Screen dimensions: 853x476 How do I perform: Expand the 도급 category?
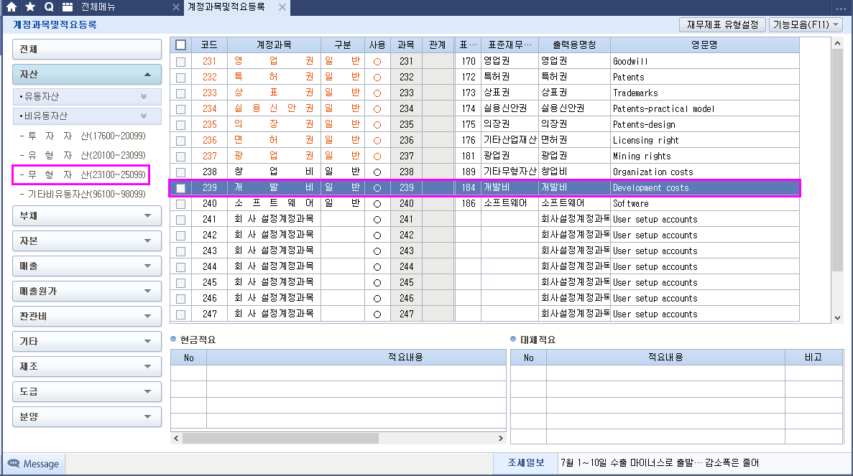[x=87, y=391]
